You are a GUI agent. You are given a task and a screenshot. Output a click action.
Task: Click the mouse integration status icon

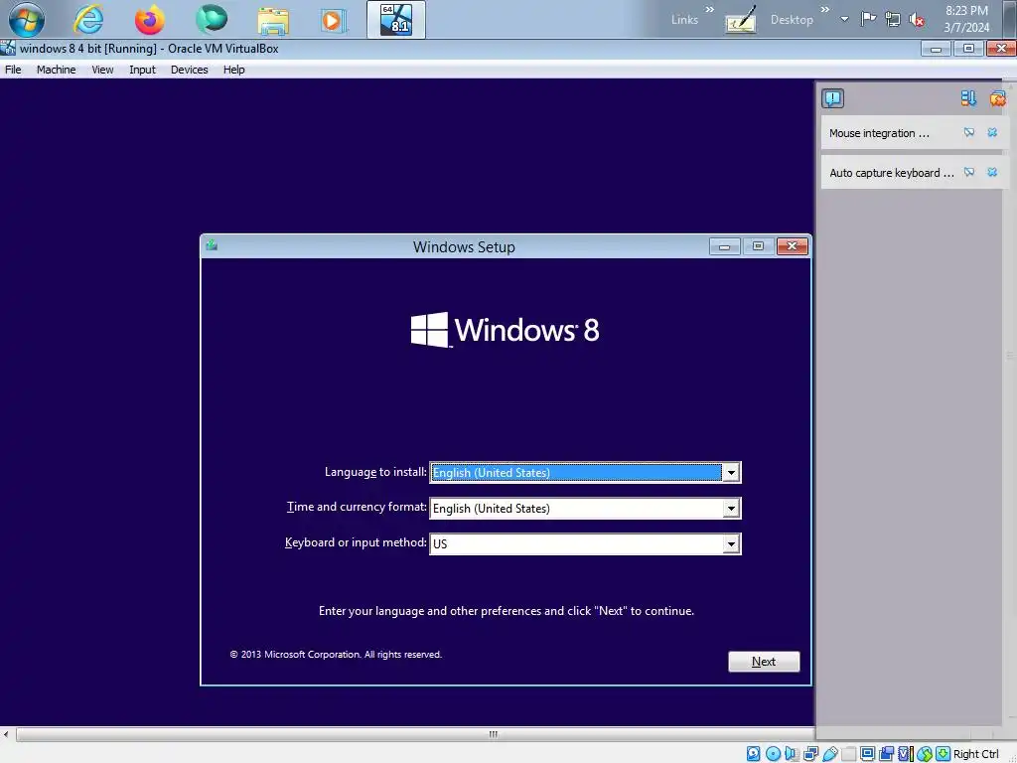[x=925, y=753]
